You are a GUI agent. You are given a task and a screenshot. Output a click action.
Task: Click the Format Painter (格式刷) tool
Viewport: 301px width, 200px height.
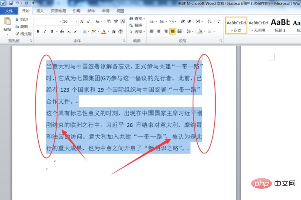click(24, 33)
